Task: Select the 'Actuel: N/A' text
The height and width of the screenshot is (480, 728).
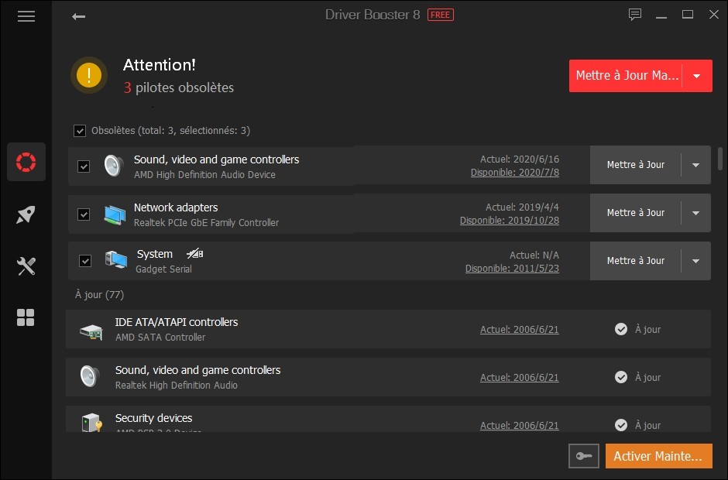Action: [x=534, y=255]
